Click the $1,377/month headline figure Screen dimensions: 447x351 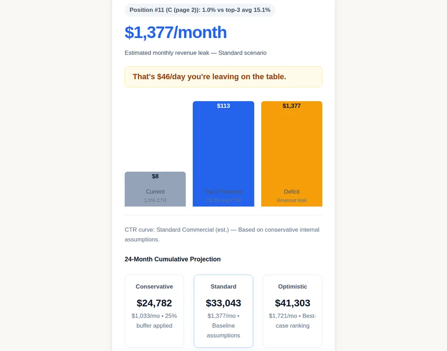pyautogui.click(x=176, y=32)
